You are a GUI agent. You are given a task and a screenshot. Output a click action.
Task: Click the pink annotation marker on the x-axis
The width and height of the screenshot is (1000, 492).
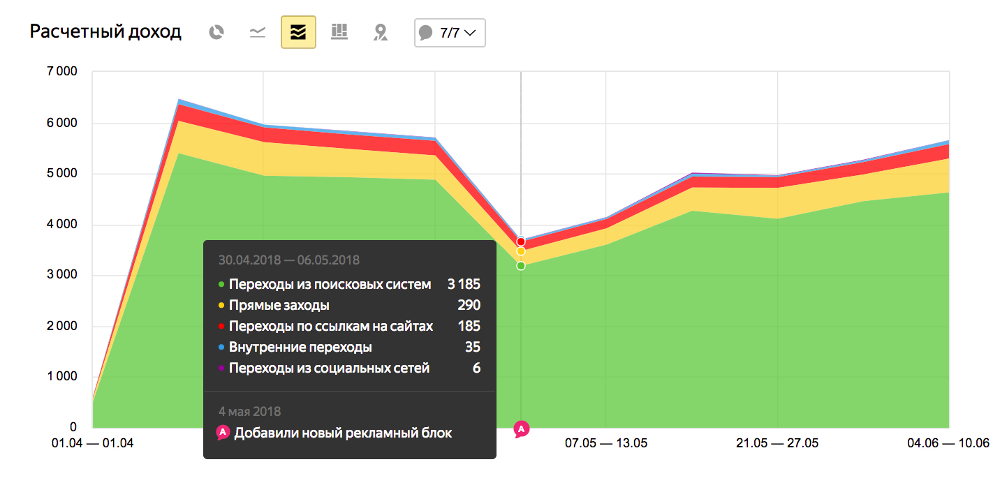click(x=521, y=428)
